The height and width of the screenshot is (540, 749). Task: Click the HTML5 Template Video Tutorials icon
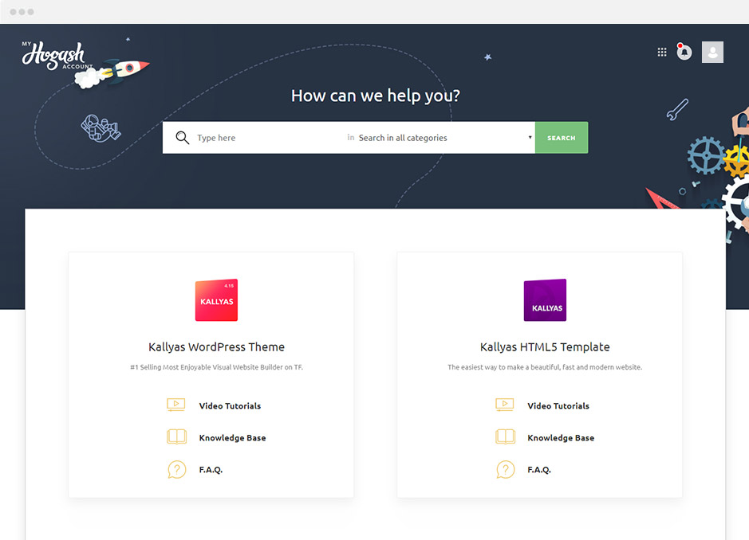[505, 405]
